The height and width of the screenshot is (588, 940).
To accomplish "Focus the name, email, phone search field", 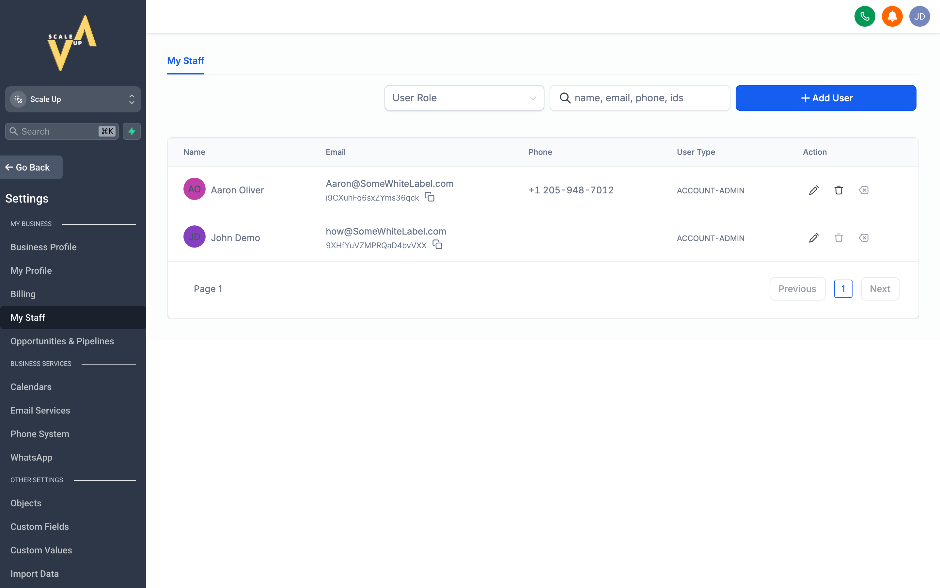I will point(640,98).
